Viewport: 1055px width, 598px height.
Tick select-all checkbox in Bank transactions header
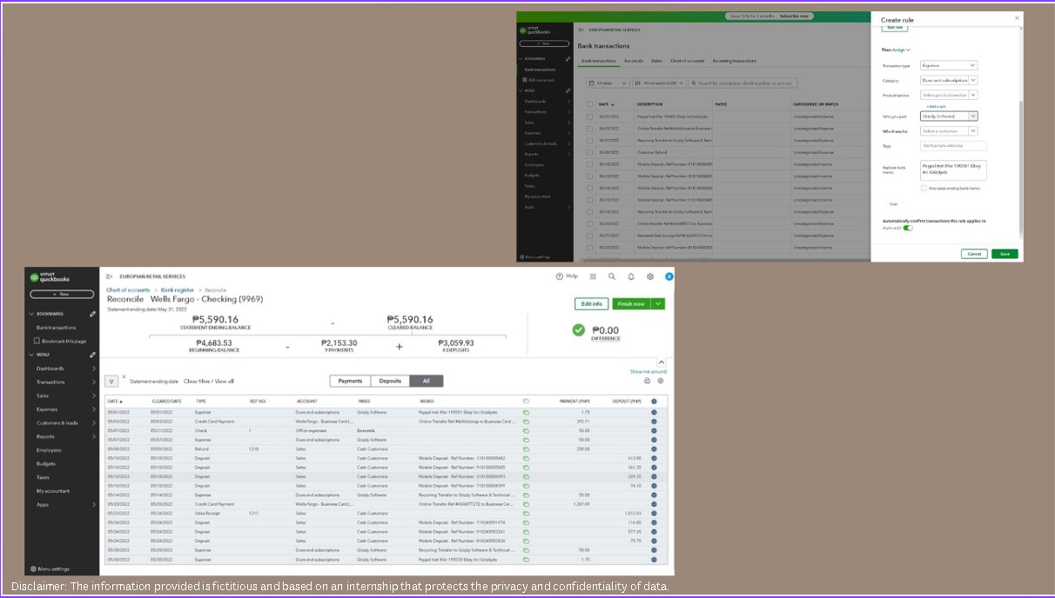[x=590, y=103]
